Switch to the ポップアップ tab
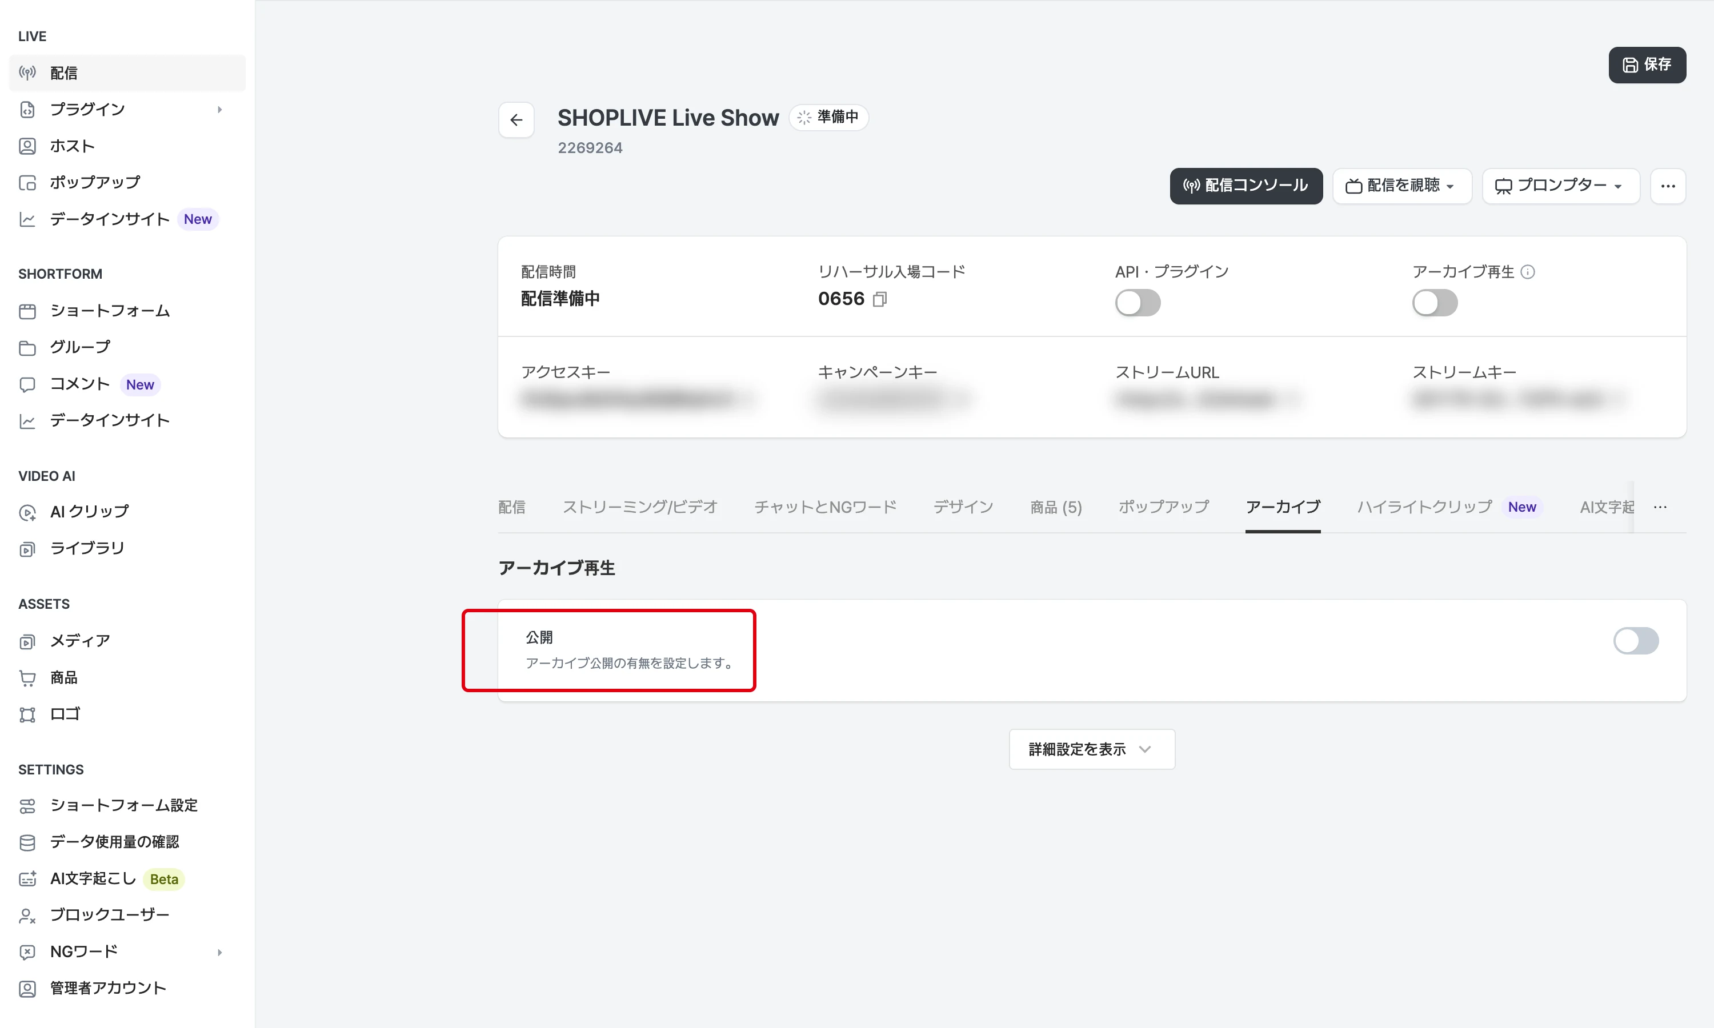Viewport: 1714px width, 1028px height. pyautogui.click(x=1164, y=507)
